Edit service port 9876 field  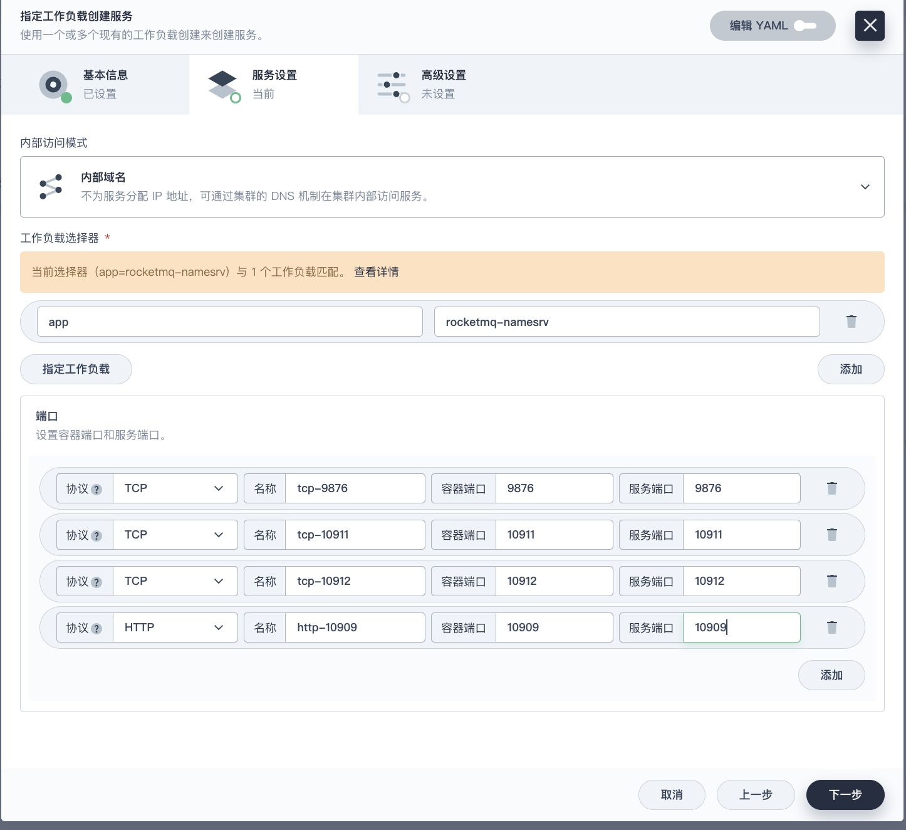[x=742, y=488]
